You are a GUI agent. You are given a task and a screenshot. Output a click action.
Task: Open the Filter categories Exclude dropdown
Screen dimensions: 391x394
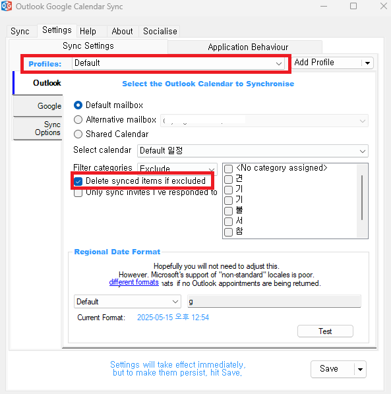[177, 169]
